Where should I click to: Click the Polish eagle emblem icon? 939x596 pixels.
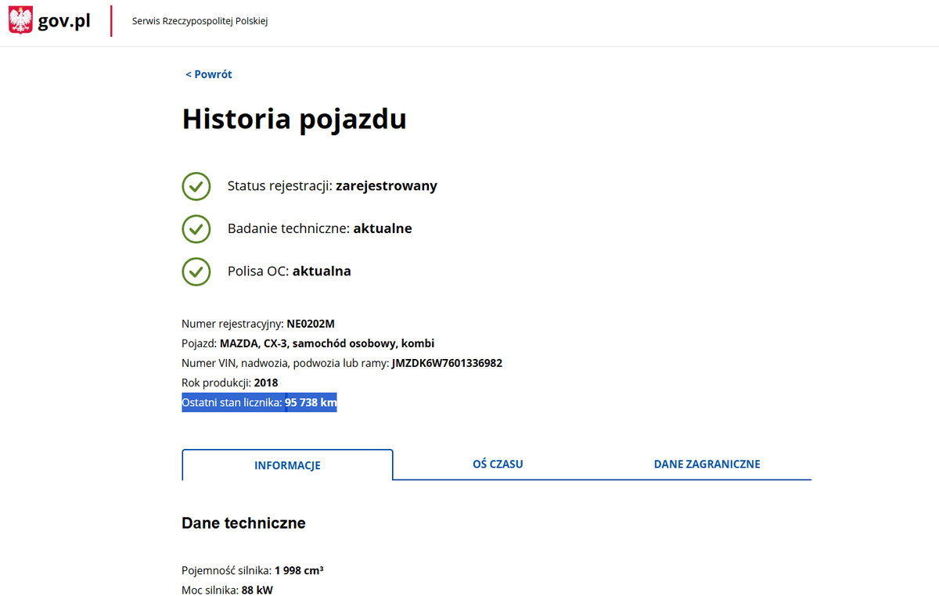coord(20,20)
